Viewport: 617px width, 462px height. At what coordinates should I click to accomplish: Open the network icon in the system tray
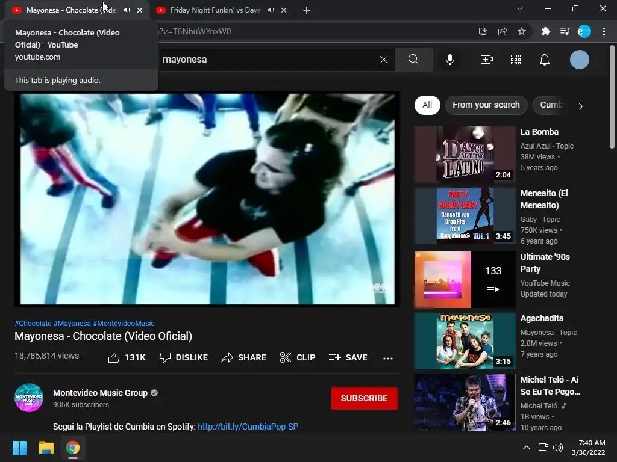point(543,448)
